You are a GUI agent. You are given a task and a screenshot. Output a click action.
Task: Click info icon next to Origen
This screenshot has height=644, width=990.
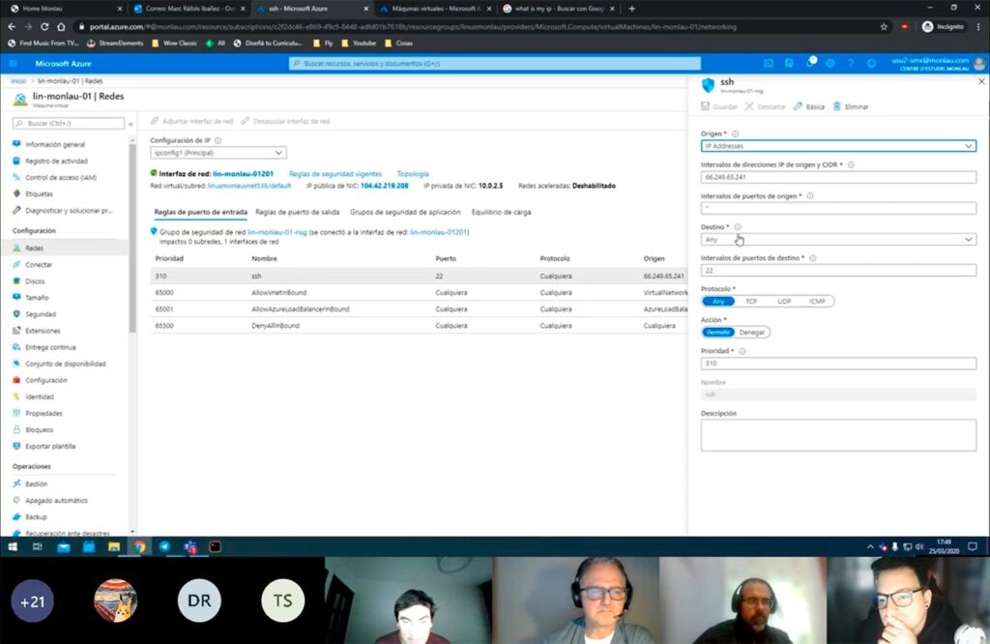tap(735, 133)
